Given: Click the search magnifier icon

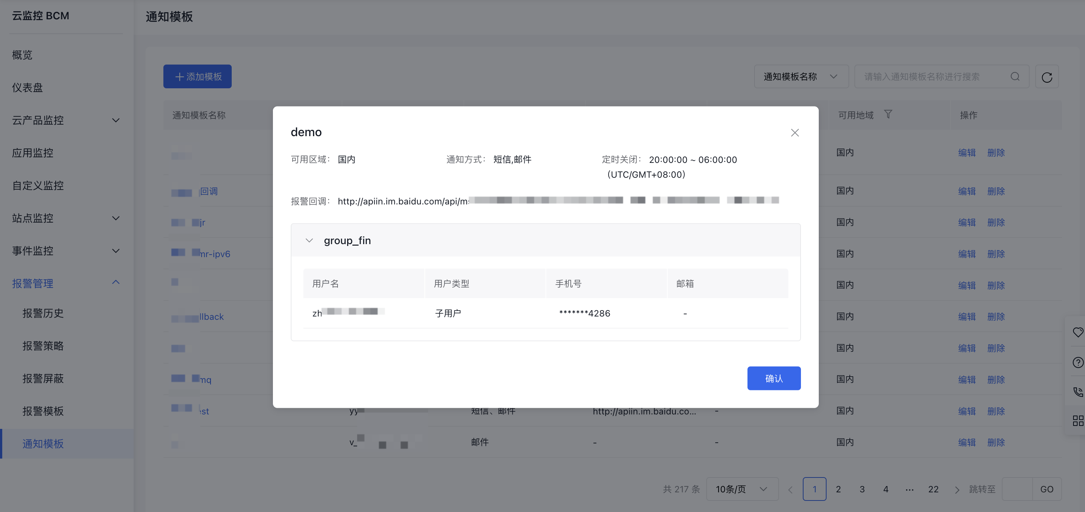Looking at the screenshot, I should coord(1015,76).
